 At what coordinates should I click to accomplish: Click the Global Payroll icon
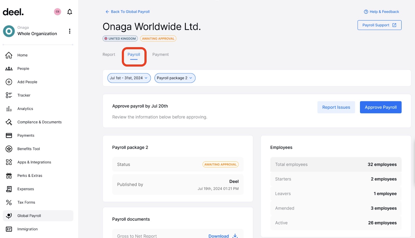9,216
